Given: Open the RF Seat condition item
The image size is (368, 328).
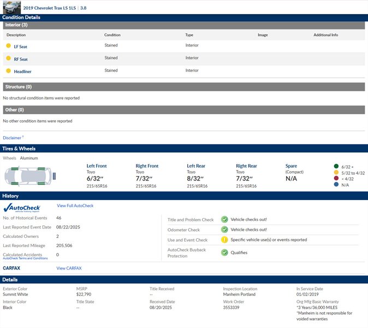Looking at the screenshot, I should pos(21,59).
